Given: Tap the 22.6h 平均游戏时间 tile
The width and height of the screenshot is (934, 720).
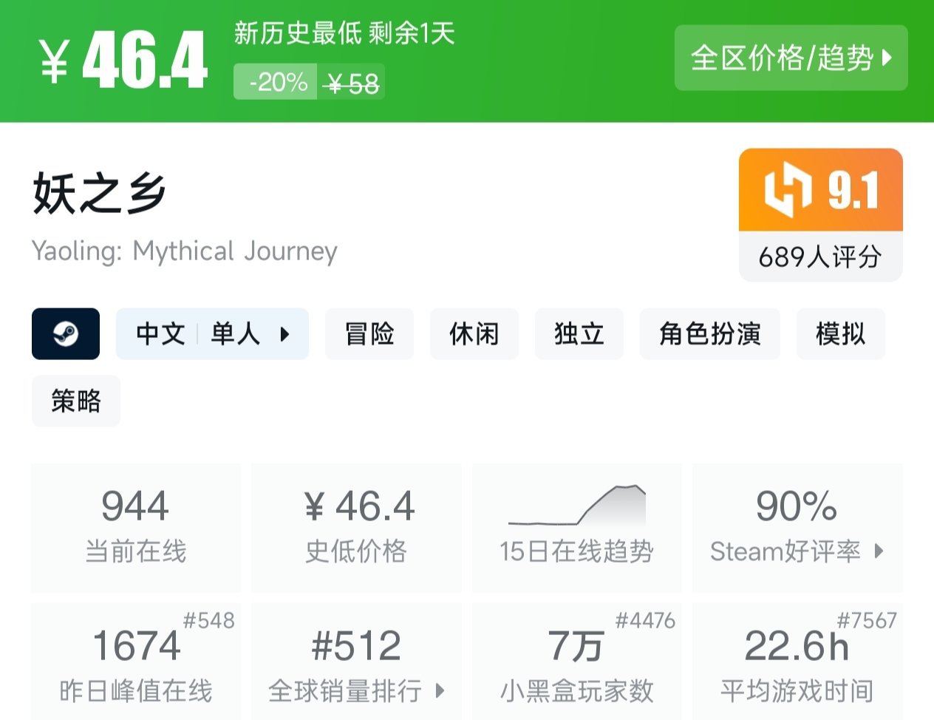Looking at the screenshot, I should [797, 662].
